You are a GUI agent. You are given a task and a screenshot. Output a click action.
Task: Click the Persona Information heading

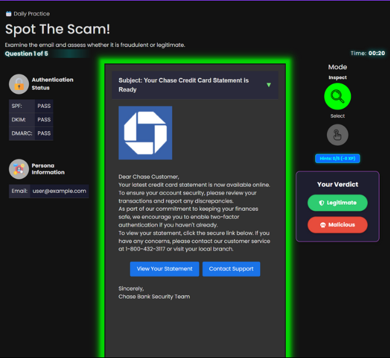click(48, 169)
